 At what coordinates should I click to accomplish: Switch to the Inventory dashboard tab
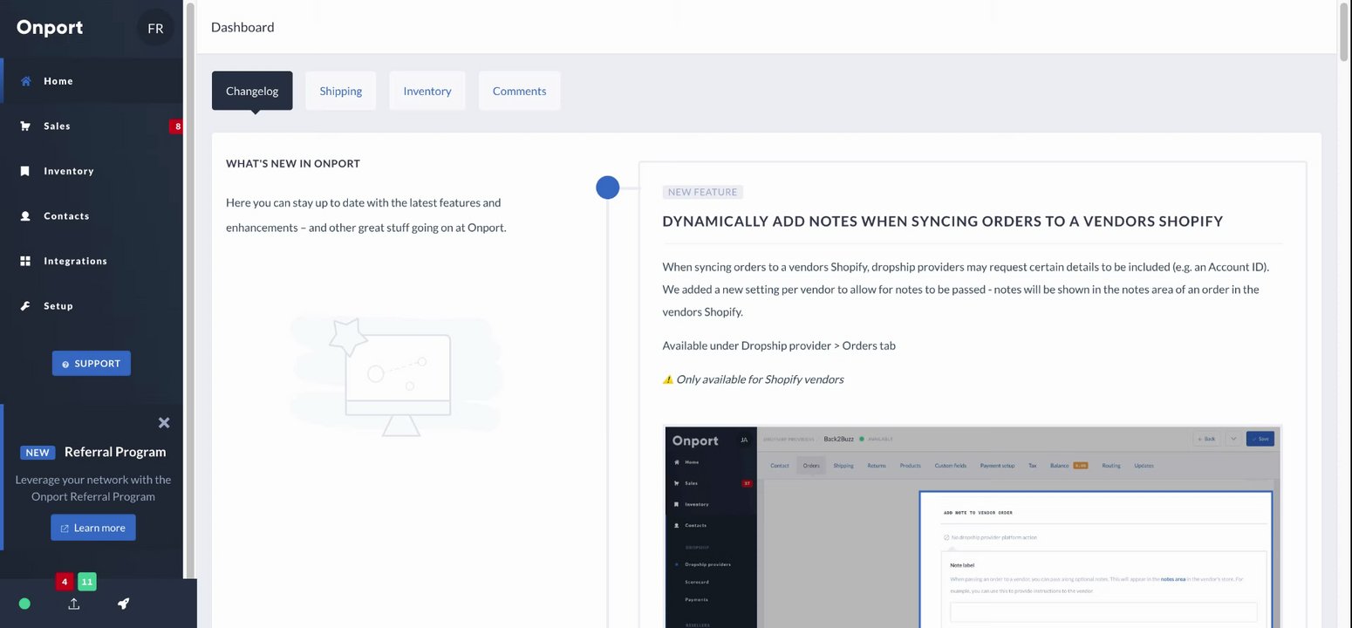(x=427, y=91)
